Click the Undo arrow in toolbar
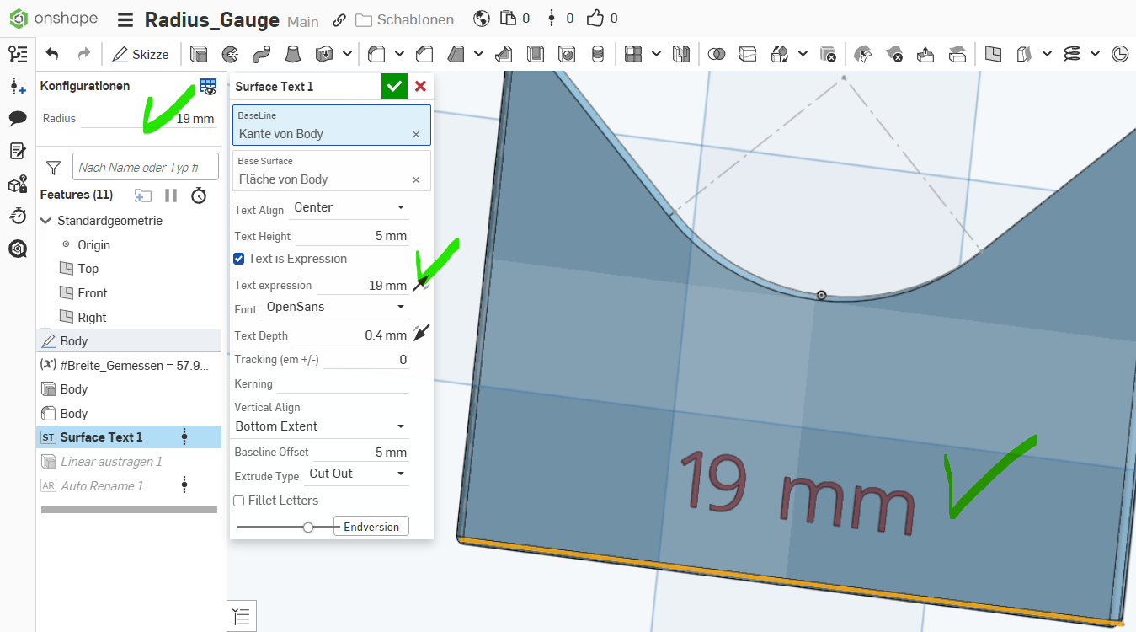1136x632 pixels. tap(52, 54)
